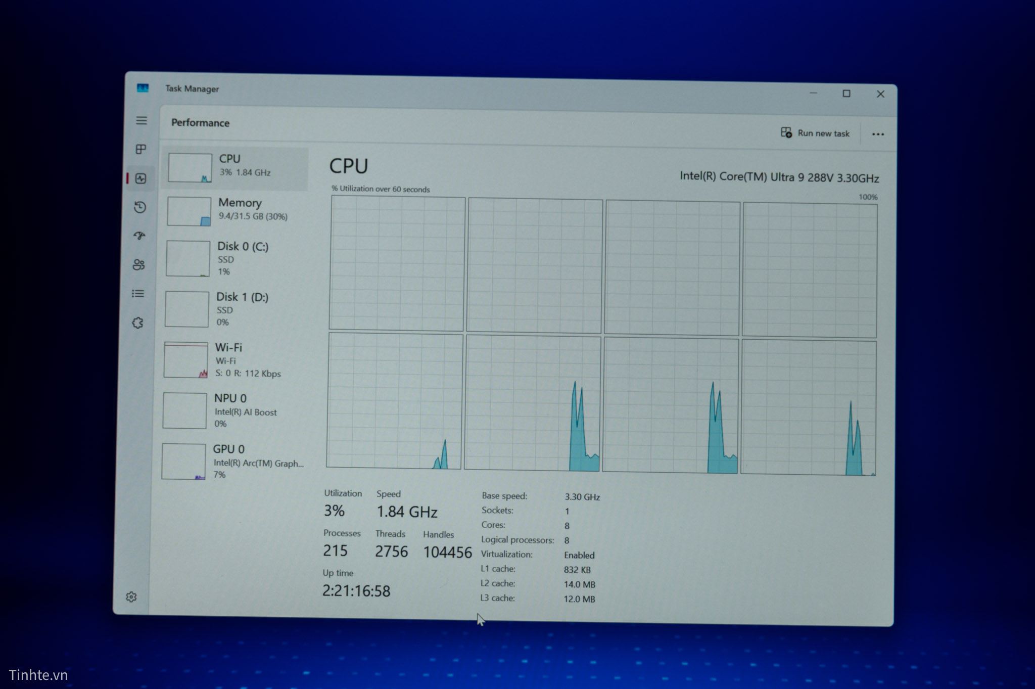Image resolution: width=1035 pixels, height=689 pixels.
Task: Click the Wi-Fi mini graph thumbnail
Action: tap(185, 360)
